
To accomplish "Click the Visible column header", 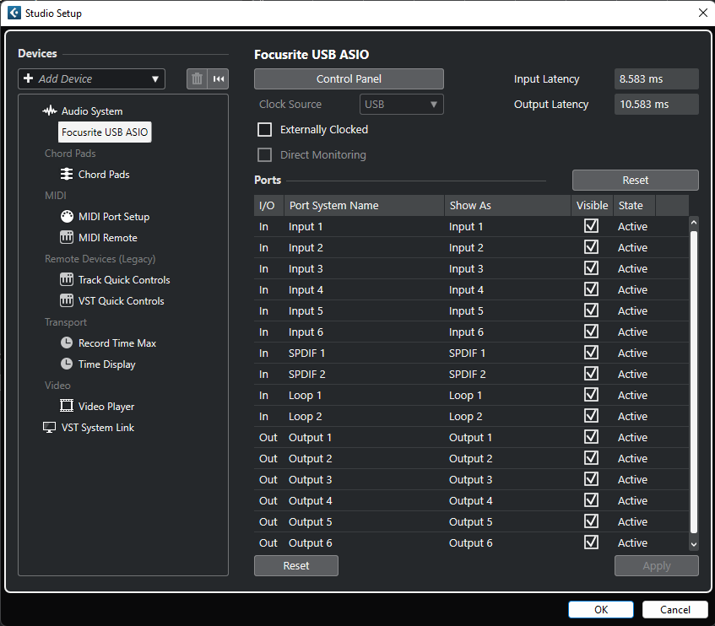I will pyautogui.click(x=592, y=206).
